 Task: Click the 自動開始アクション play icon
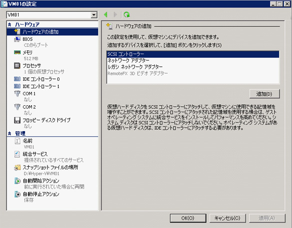click(x=17, y=181)
